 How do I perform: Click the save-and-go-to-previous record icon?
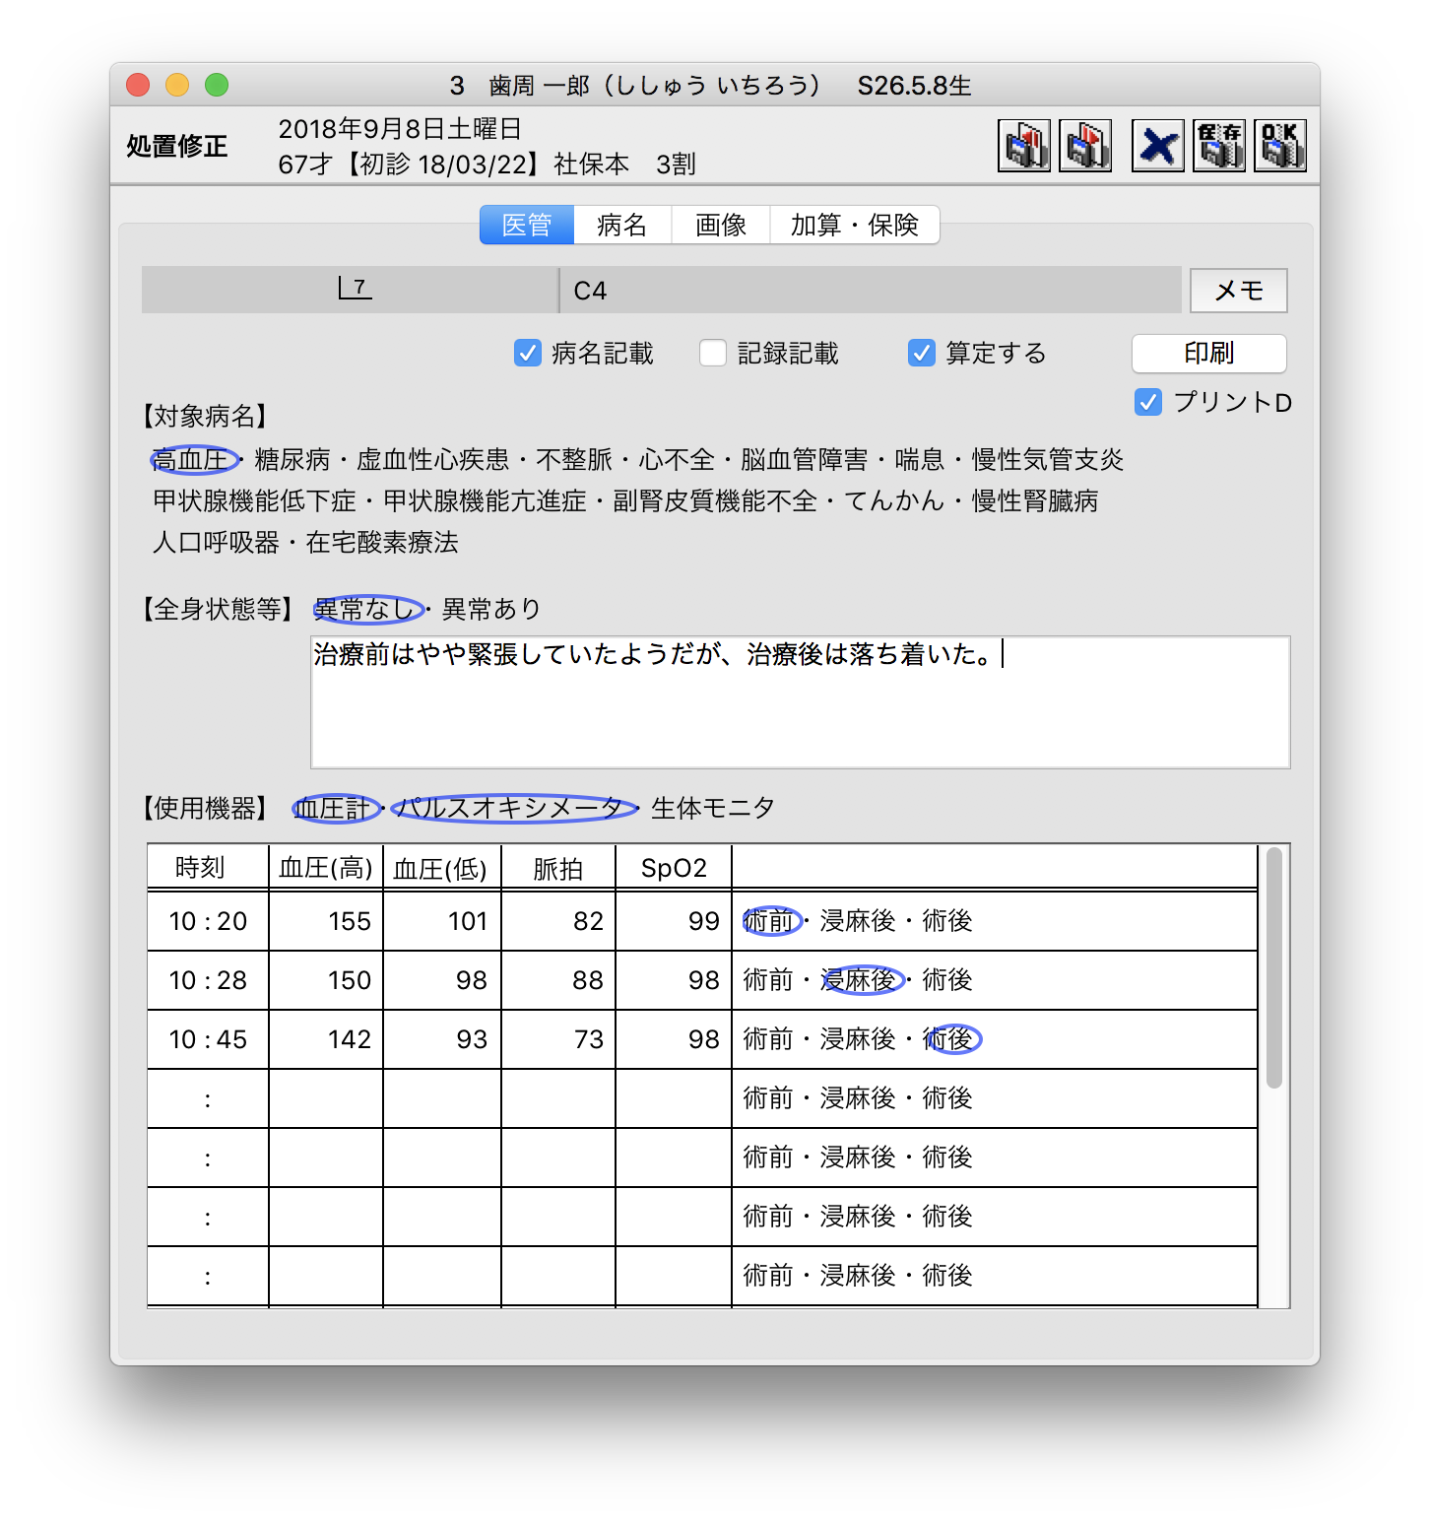1024,146
